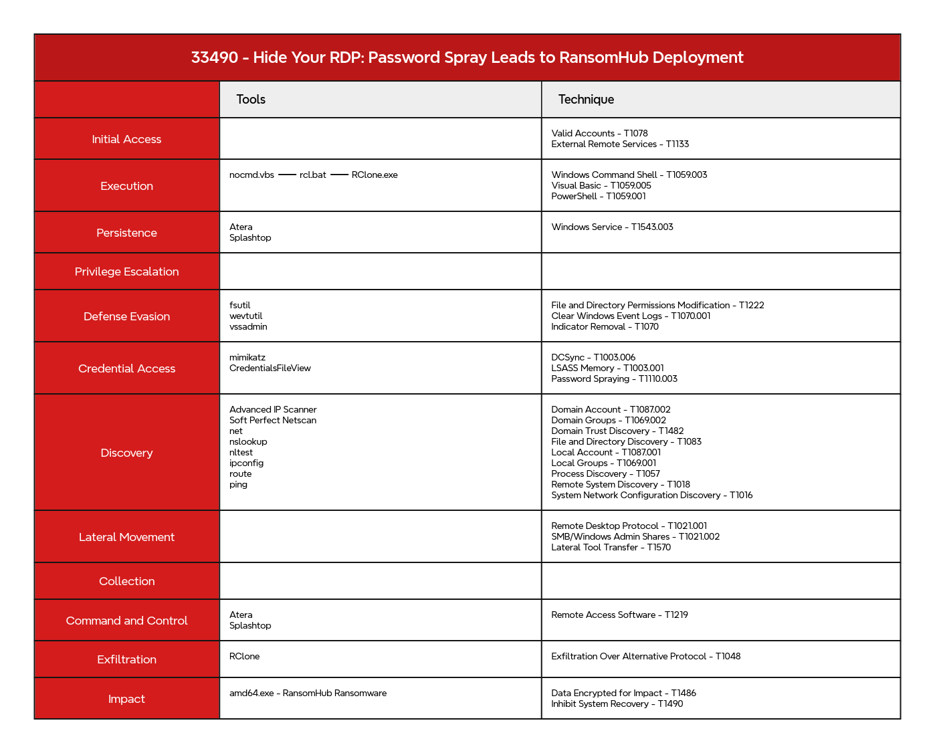Select the Technique column header
Image resolution: width=935 pixels, height=753 pixels.
coord(586,100)
